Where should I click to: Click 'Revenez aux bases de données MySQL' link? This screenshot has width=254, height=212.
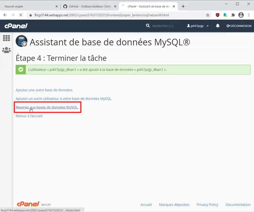47,107
